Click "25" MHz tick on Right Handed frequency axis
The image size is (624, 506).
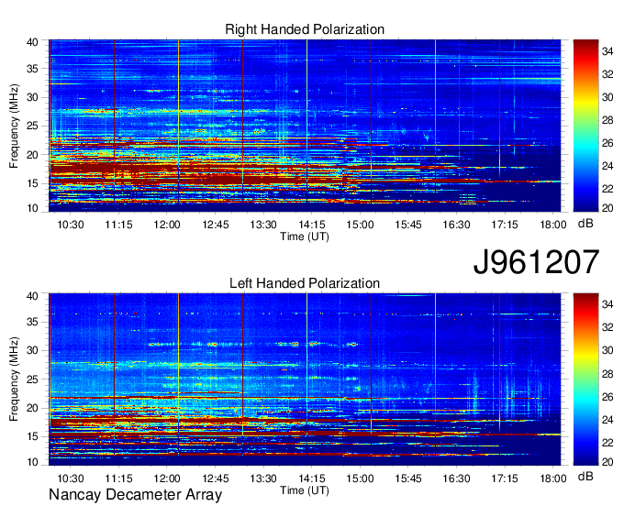[33, 126]
